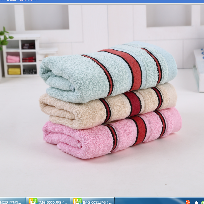Image resolution: width=204 pixels, height=204 pixels.
Task: Click the system tray icon right of Sogou
Action: point(197,202)
